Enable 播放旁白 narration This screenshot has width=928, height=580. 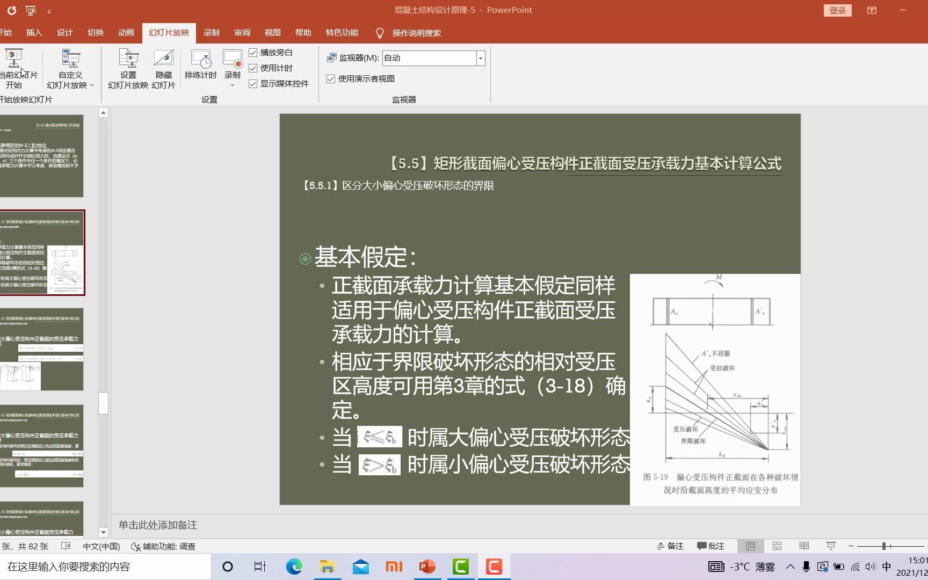tap(253, 53)
